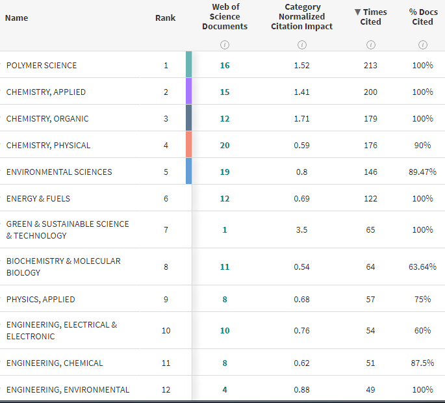
Task: Open the 4 documents link for Engineering, Environmental
Action: 225,389
